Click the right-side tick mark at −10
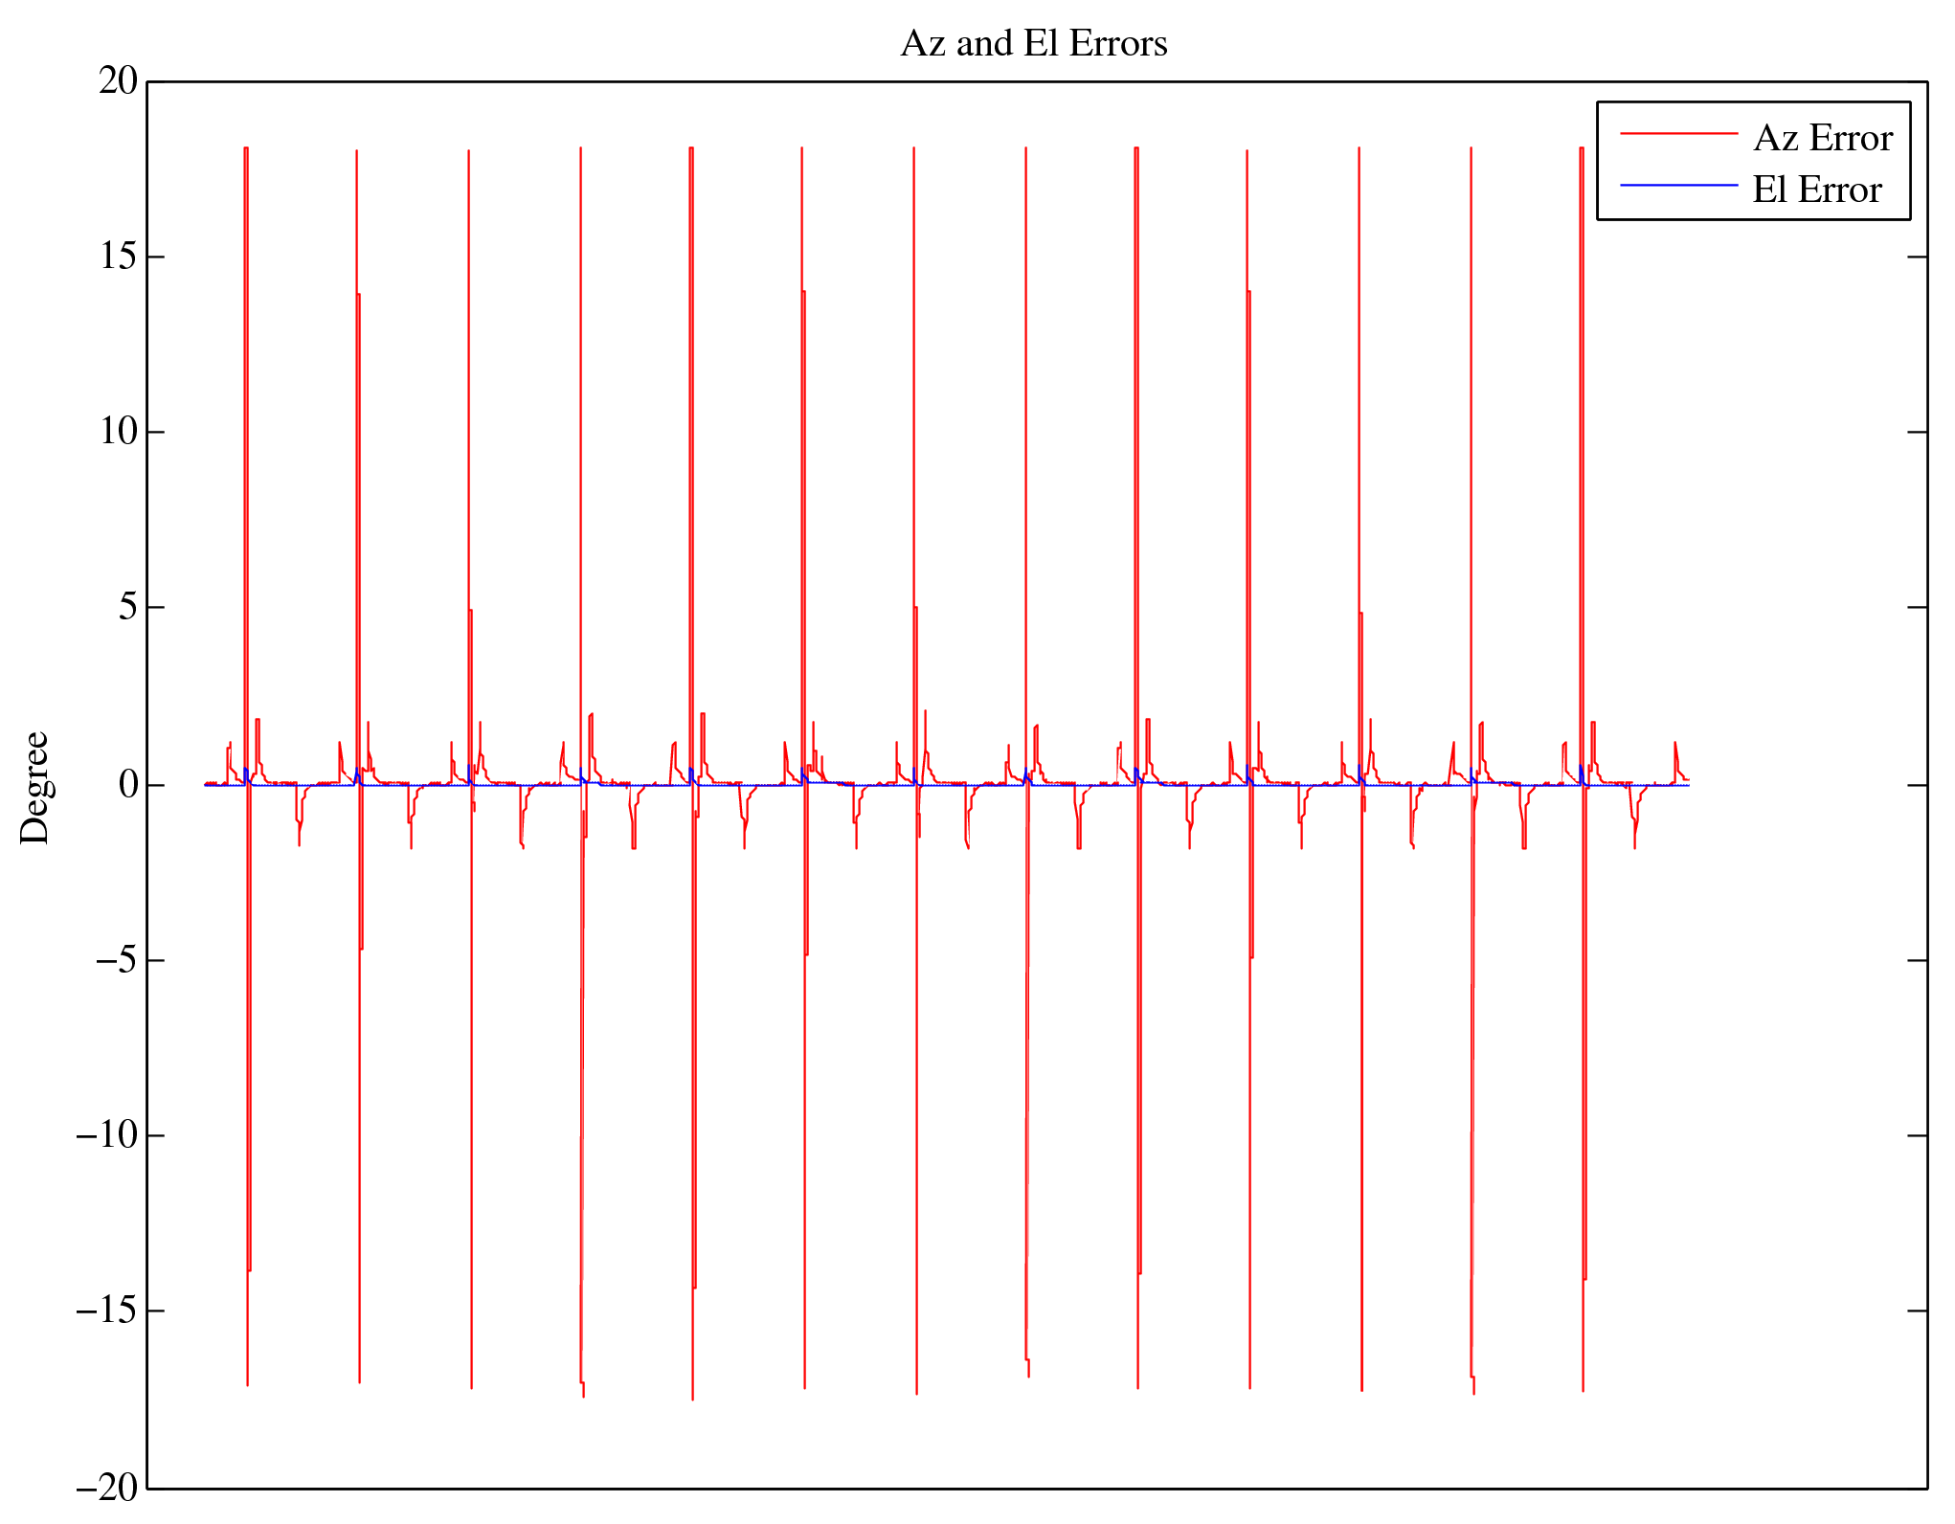 click(x=1917, y=1135)
